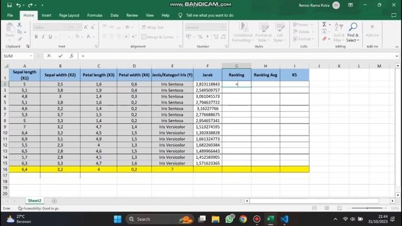The height and width of the screenshot is (226, 402).
Task: Switch to Page Layout view in the status bar
Action: 327,208
